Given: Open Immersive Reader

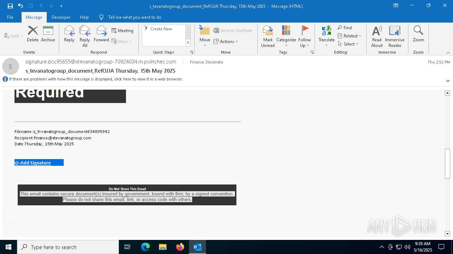Looking at the screenshot, I should [395, 36].
